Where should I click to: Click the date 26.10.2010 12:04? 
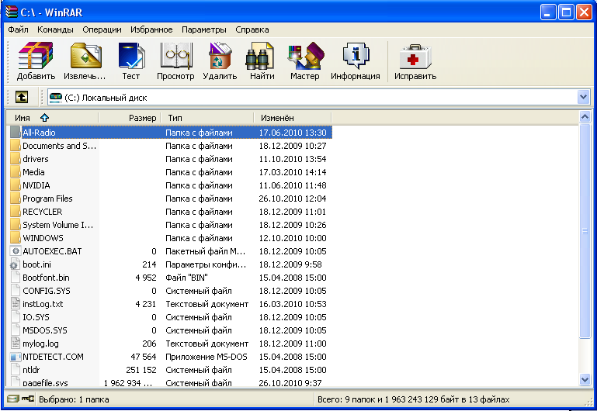293,199
